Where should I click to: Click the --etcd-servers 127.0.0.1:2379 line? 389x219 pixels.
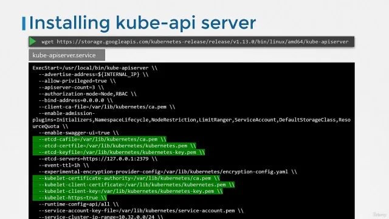click(x=98, y=159)
